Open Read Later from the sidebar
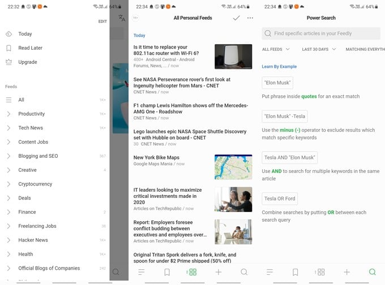The width and height of the screenshot is (385, 285). pyautogui.click(x=30, y=48)
